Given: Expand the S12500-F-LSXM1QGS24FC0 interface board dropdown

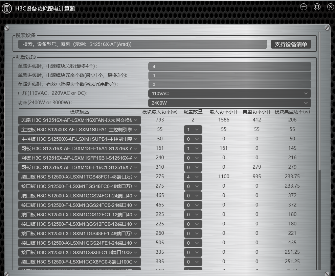Looking at the screenshot, I should click(x=80, y=205).
